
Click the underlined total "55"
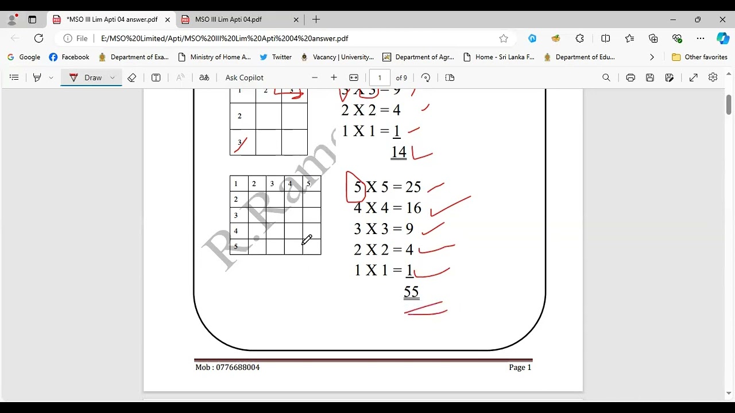click(x=411, y=292)
